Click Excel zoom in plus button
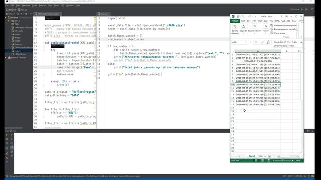 pyautogui.click(x=293, y=161)
